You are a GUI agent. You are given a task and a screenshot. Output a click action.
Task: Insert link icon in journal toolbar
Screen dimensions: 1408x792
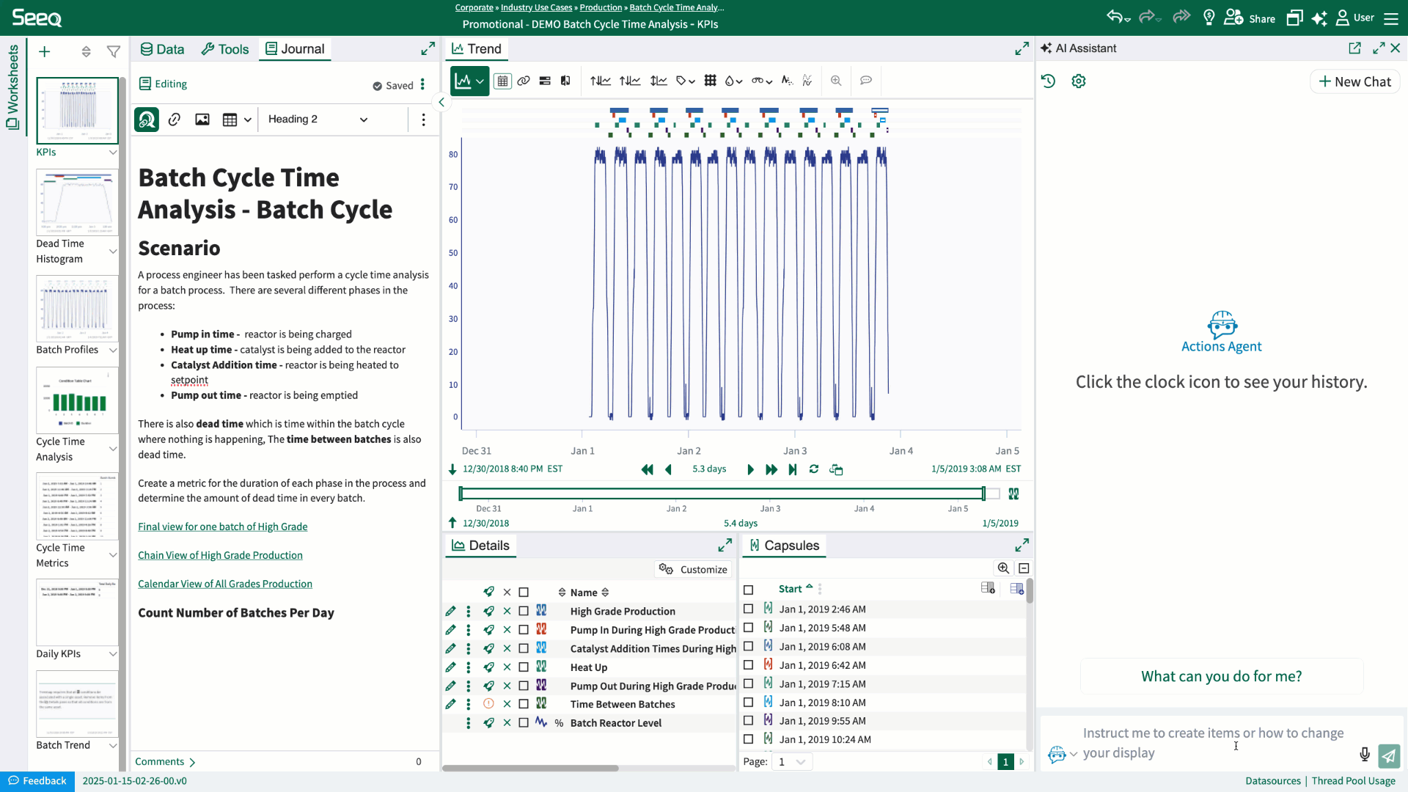tap(174, 120)
